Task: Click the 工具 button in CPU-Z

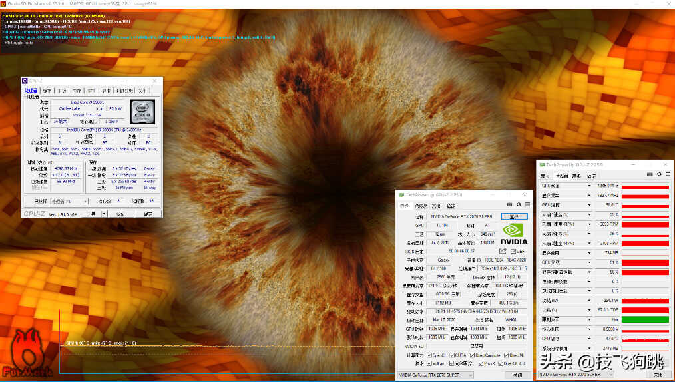Action: pyautogui.click(x=91, y=214)
